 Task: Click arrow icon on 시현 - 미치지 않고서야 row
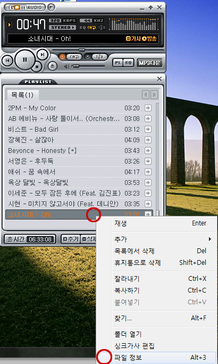tap(148, 204)
